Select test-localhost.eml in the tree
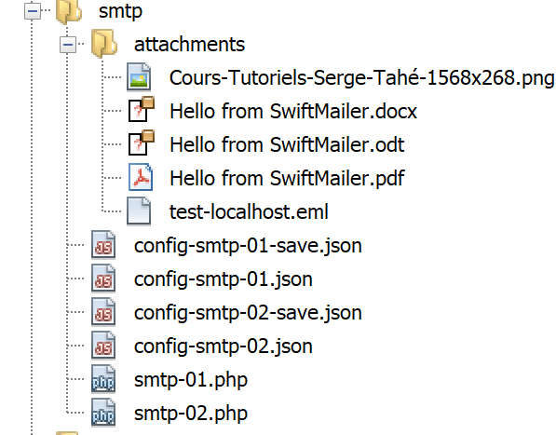 click(249, 211)
